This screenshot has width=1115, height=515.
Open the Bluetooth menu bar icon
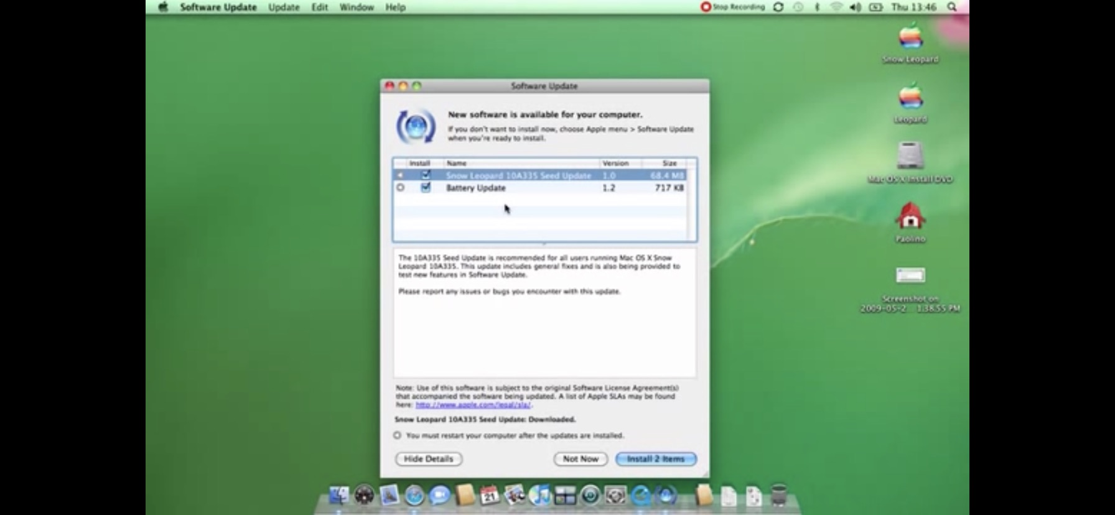(817, 7)
